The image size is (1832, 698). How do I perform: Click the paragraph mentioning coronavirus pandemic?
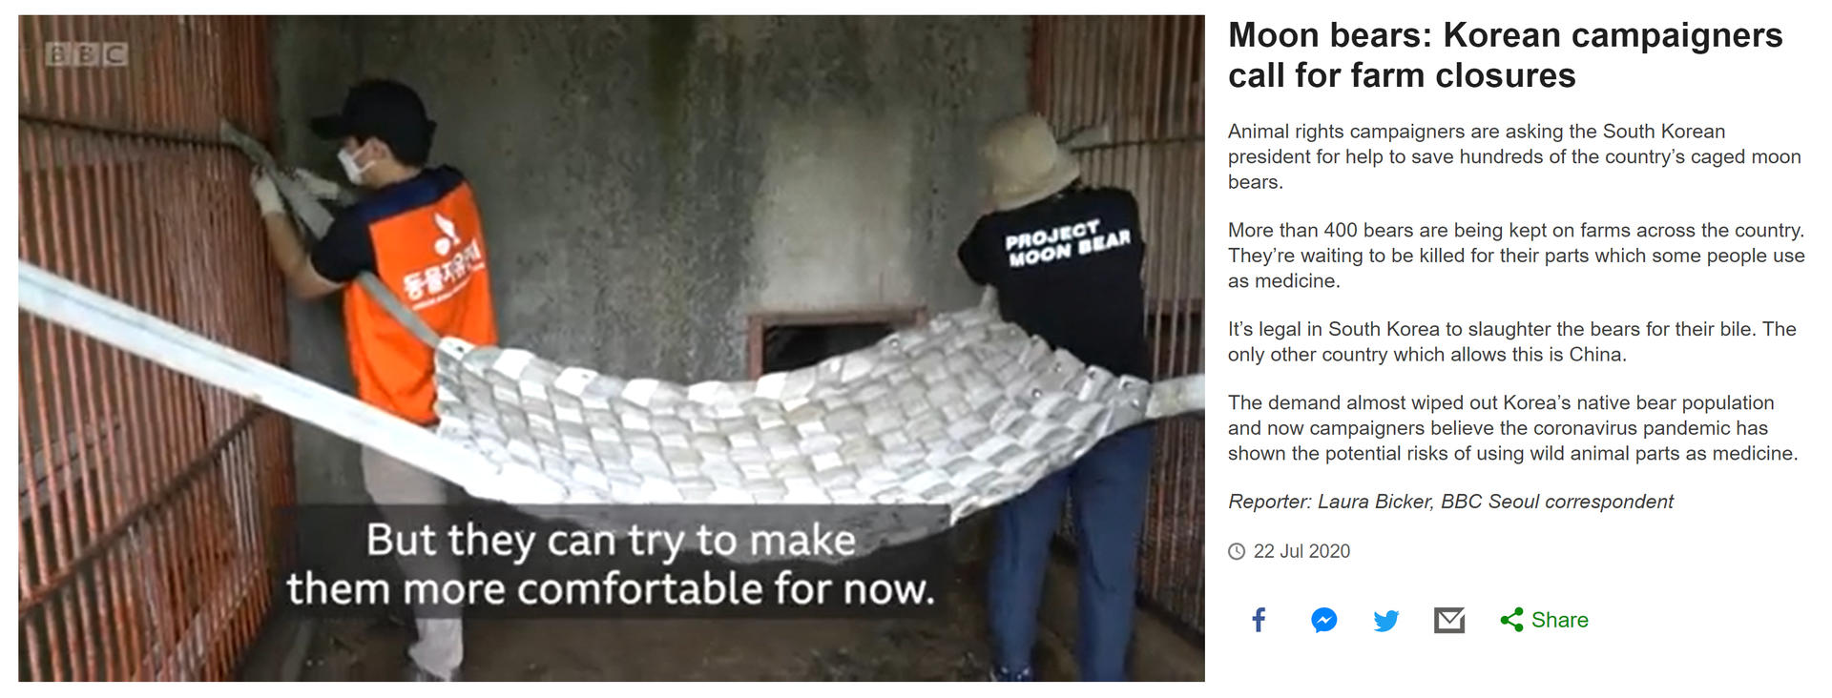(1513, 428)
